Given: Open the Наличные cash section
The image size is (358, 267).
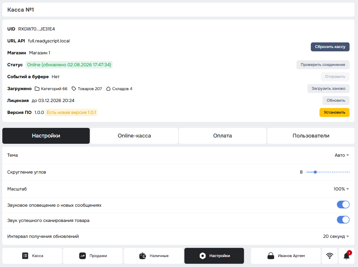Looking at the screenshot, I should [x=153, y=256].
